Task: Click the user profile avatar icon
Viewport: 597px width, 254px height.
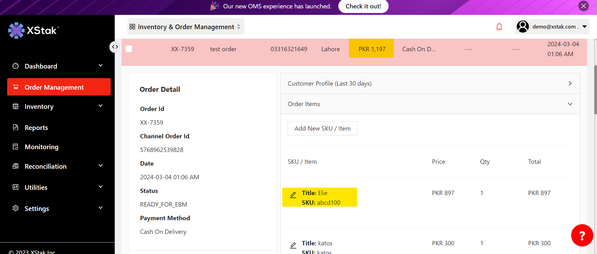Action: pos(523,27)
